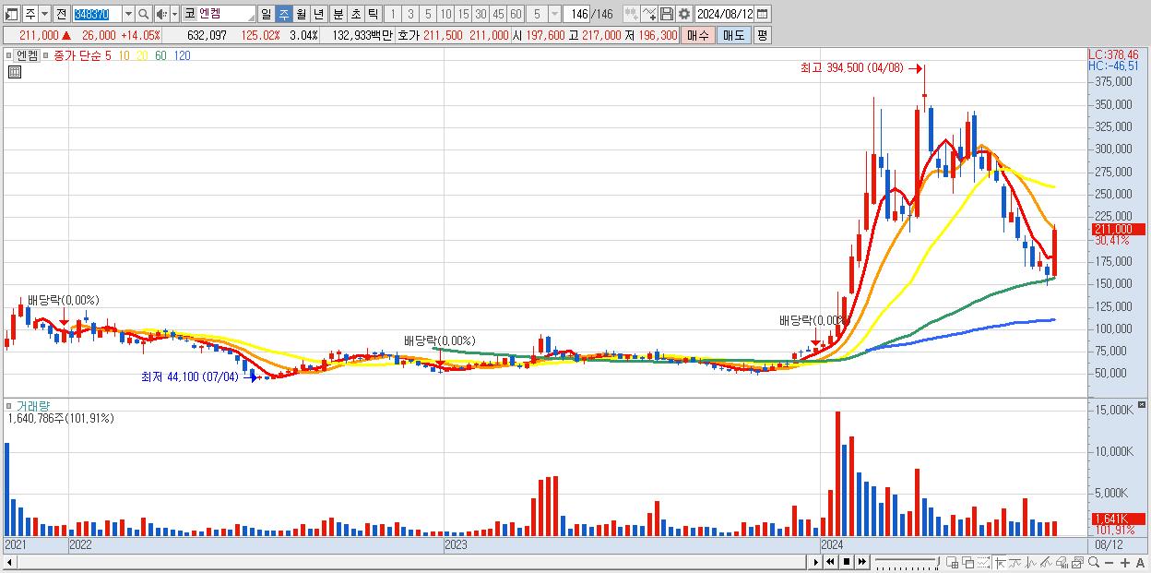Image resolution: width=1151 pixels, height=573 pixels.
Task: Select the 년 yearly period button
Action: pos(319,14)
